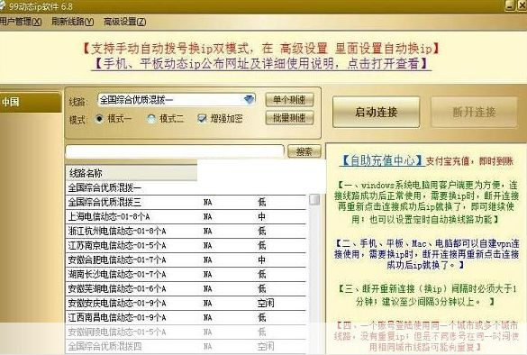Viewport: 527px width, 355px height.
Task: Click the 单个测速 button
Action: pos(289,100)
